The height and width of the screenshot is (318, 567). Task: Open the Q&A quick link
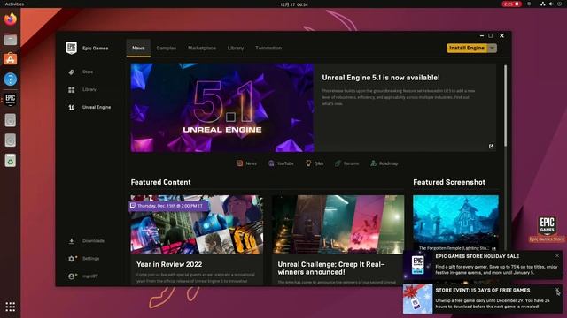tap(315, 163)
